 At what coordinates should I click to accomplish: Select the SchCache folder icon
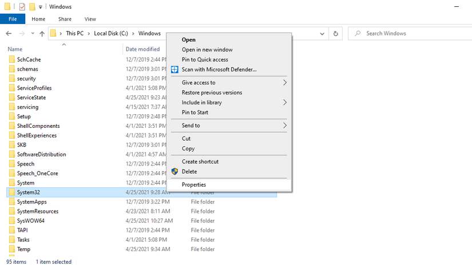[x=12, y=59]
